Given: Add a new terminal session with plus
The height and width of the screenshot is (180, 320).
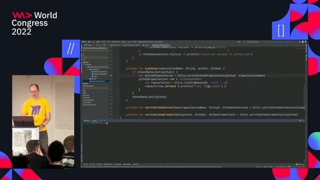Looking at the screenshot, I should pyautogui.click(x=101, y=120).
